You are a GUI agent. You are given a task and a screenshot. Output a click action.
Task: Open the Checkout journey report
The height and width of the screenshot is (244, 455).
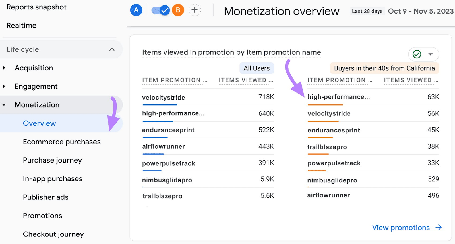point(53,234)
